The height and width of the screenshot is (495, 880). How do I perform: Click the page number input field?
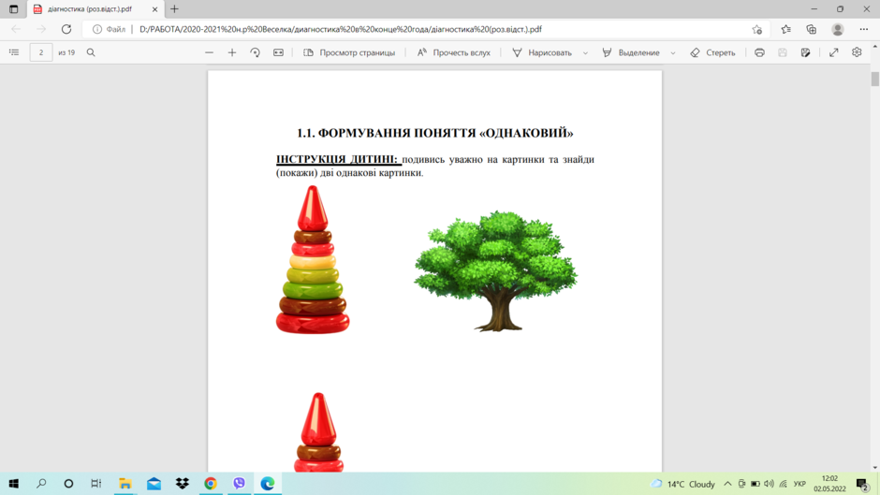coord(41,52)
